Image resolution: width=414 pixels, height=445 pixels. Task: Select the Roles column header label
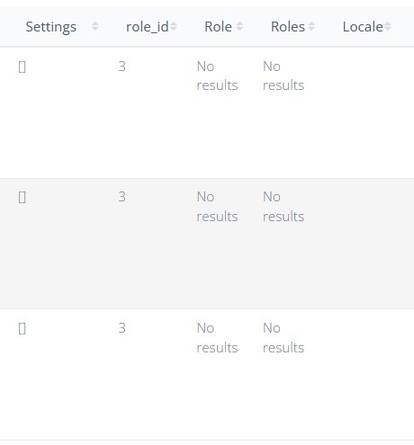coord(288,27)
